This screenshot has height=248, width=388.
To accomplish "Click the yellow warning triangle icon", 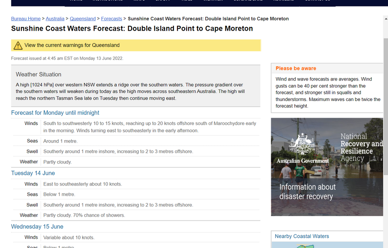I will 18,45.
